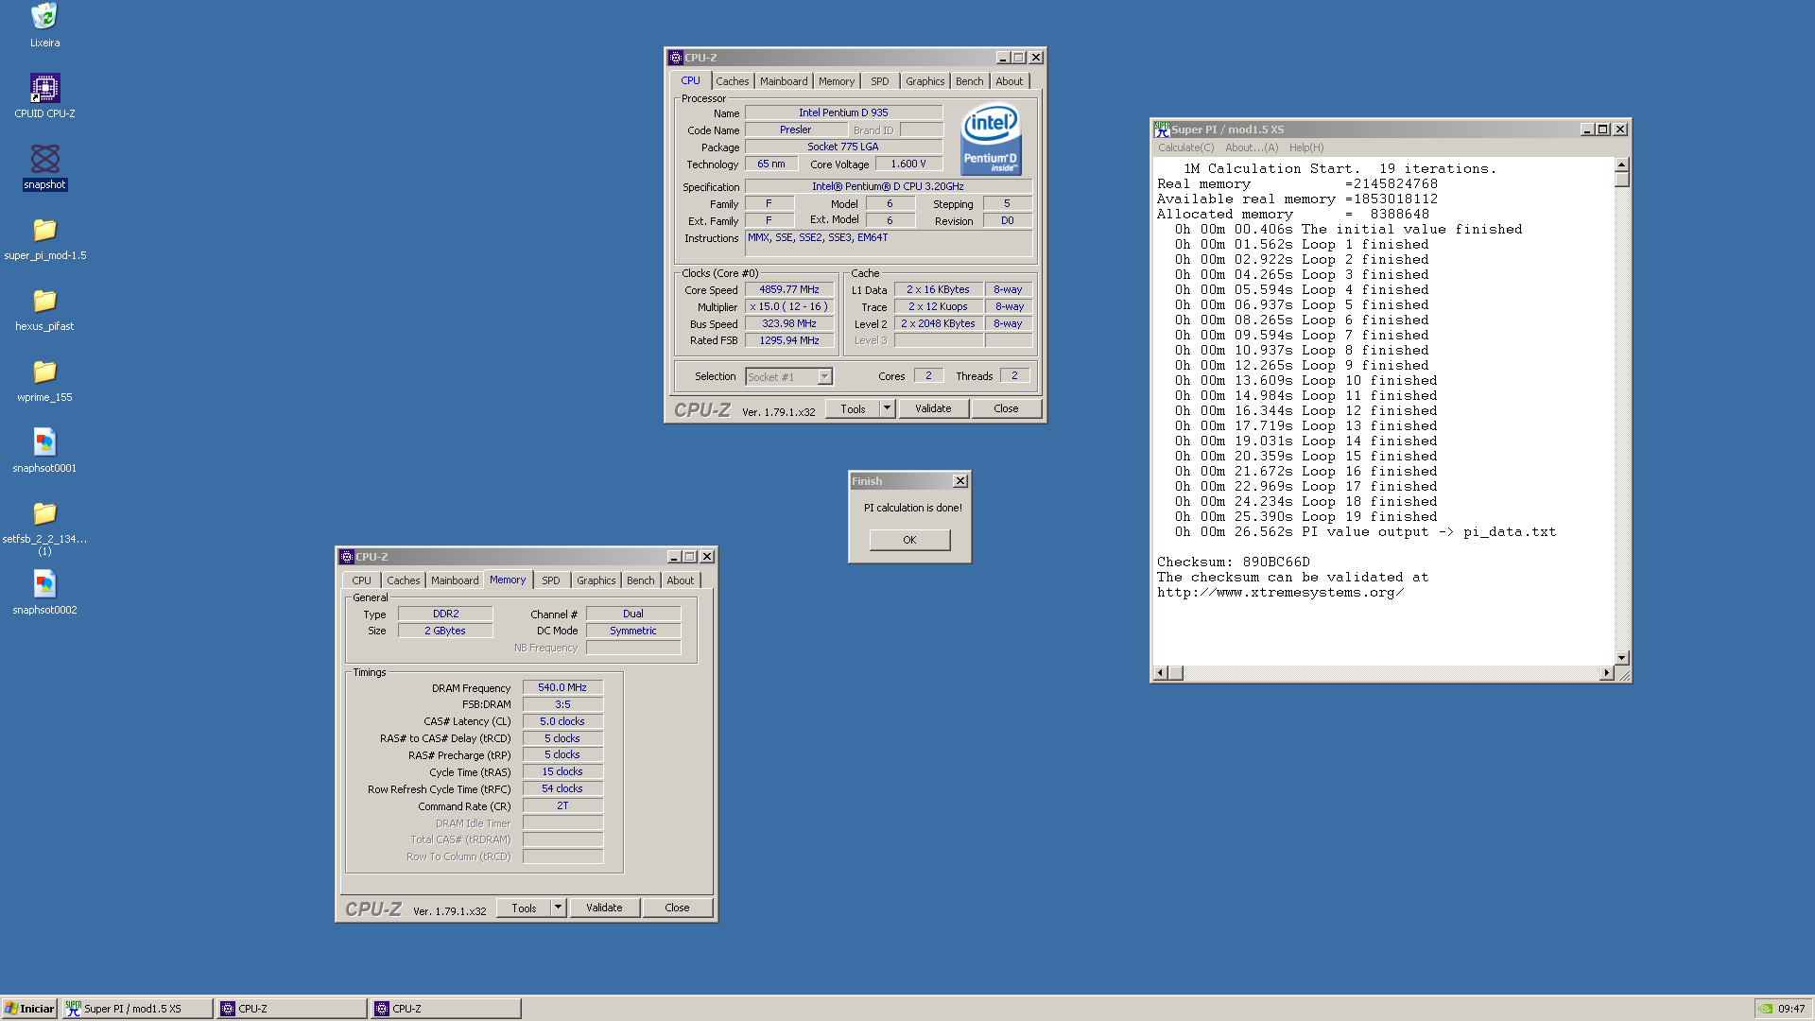Open About tab in top CPU-Z window
This screenshot has width=1815, height=1021.
tap(1009, 81)
